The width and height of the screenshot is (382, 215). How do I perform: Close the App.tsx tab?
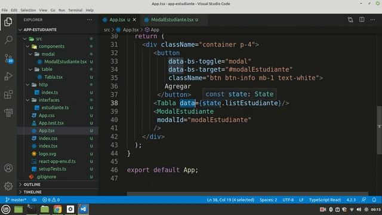click(134, 20)
